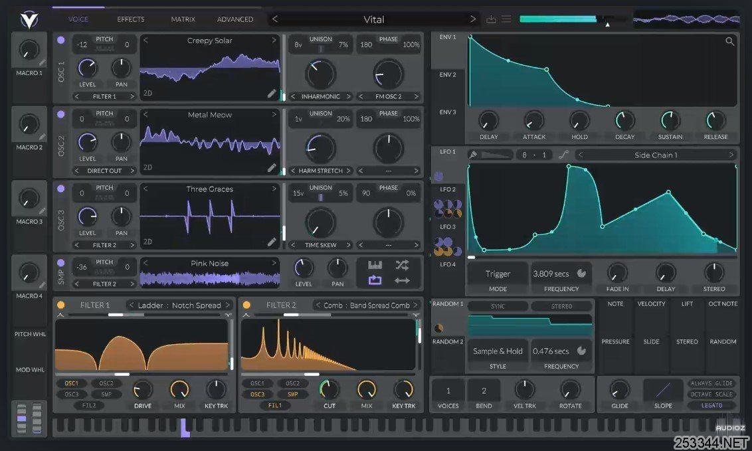The image size is (752, 451).
Task: Click the Sample & Hold style button
Action: click(x=498, y=351)
